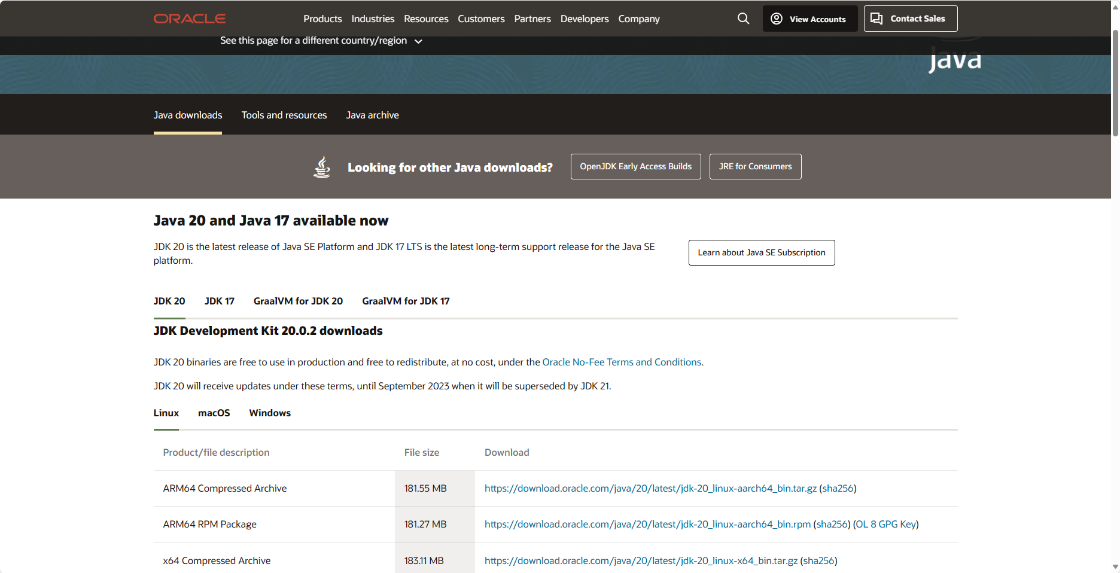Open Oracle No-Fee Terms and Conditions link

(622, 362)
